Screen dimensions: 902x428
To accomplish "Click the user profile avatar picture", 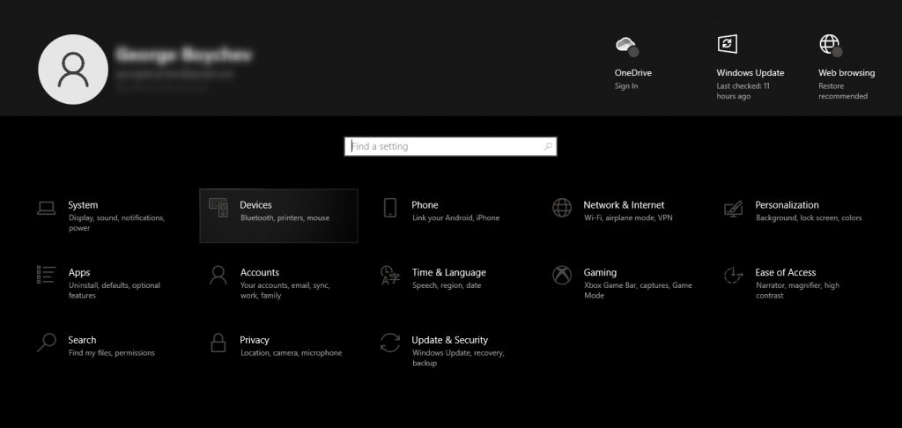I will (73, 69).
